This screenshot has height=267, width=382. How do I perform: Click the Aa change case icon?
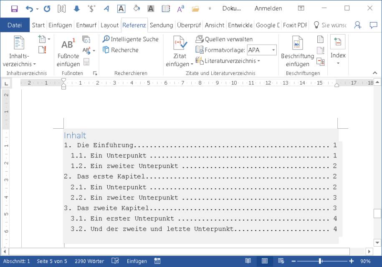coord(180,9)
